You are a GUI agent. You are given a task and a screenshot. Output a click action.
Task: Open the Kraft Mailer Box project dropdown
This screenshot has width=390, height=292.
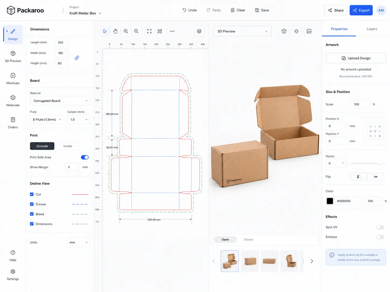pos(85,13)
